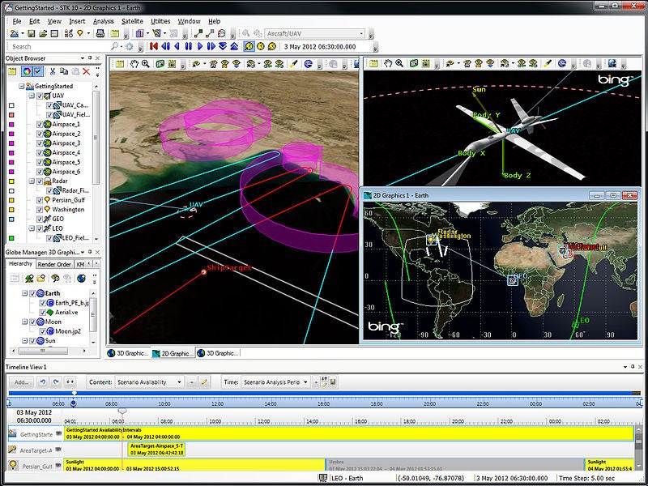The image size is (648, 486).
Task: Click the delete object red X in Object Browser
Action: [86, 72]
